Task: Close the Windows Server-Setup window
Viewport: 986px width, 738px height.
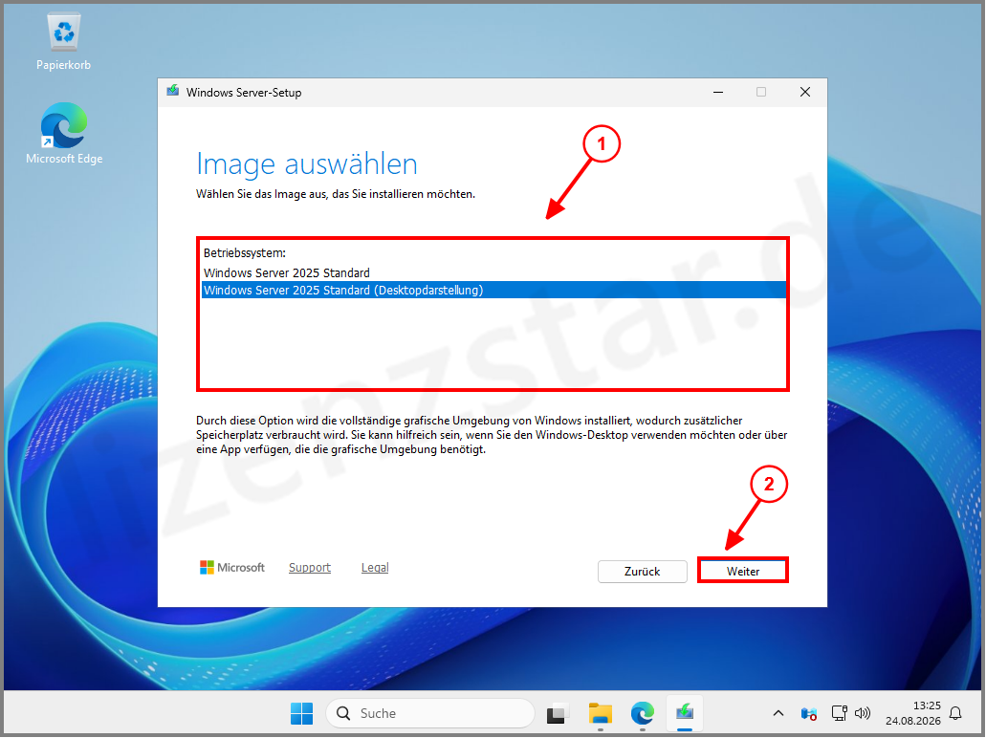Action: (805, 92)
